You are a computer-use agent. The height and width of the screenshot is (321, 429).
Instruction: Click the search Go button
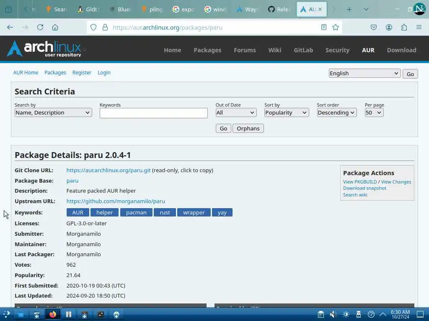pos(223,128)
